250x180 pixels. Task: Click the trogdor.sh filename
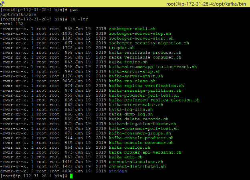122,48
